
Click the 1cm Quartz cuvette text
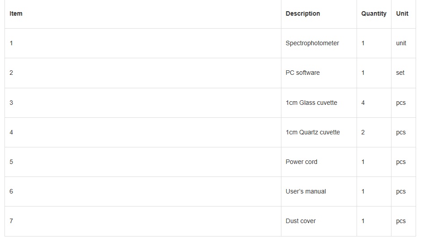313,132
